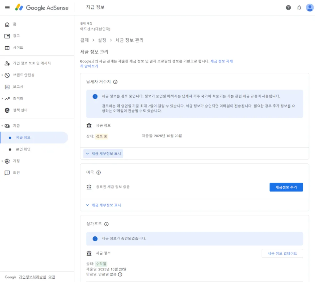Open the notifications bell
Screen dimensions: 315x282
pos(299,8)
